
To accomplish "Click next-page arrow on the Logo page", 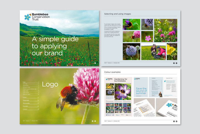I will click(x=95, y=121).
